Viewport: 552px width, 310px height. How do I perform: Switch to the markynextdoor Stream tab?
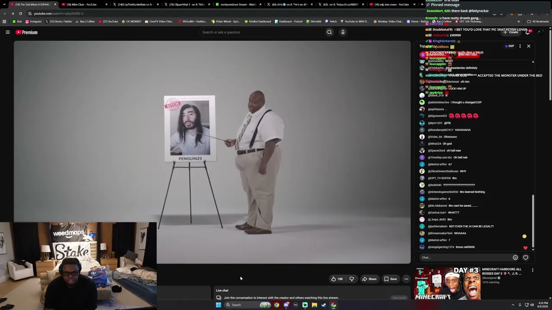(238, 4)
